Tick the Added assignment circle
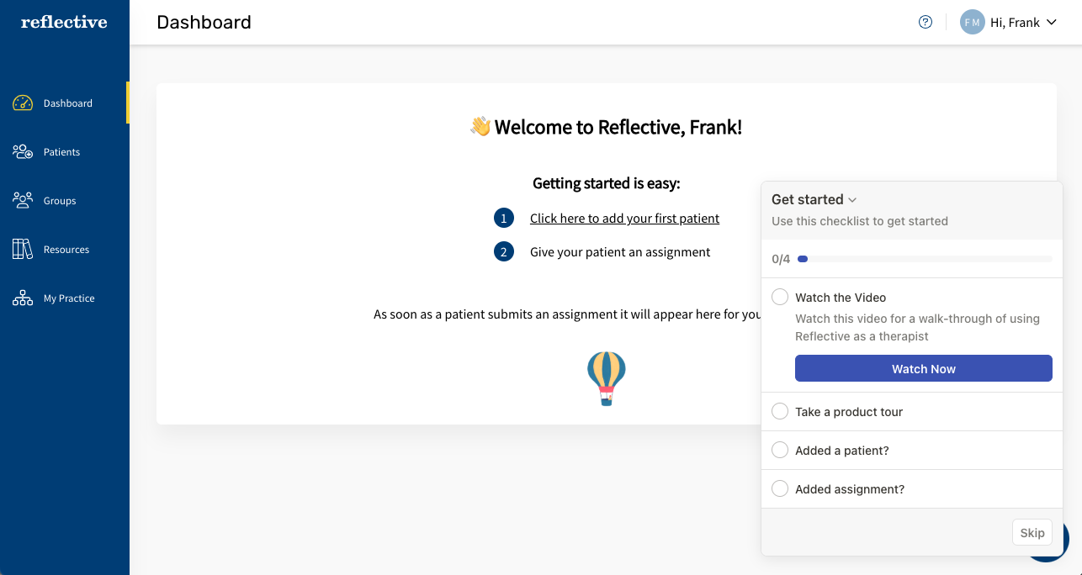 tap(780, 488)
